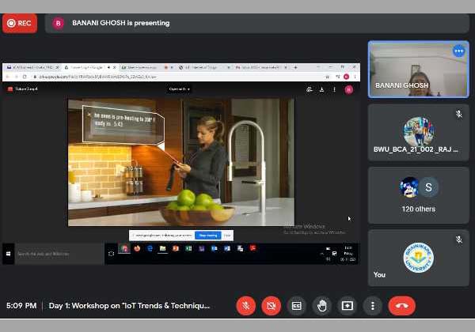Click the meeting title Day 1: Workshop
This screenshot has width=475, height=332.
pos(130,305)
